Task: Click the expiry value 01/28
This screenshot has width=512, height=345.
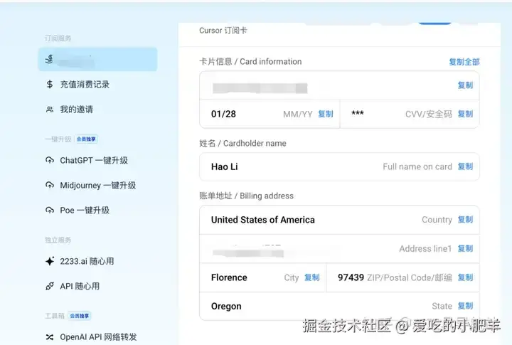Action: [x=223, y=114]
